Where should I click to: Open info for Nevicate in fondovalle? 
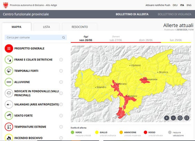pos(61,93)
